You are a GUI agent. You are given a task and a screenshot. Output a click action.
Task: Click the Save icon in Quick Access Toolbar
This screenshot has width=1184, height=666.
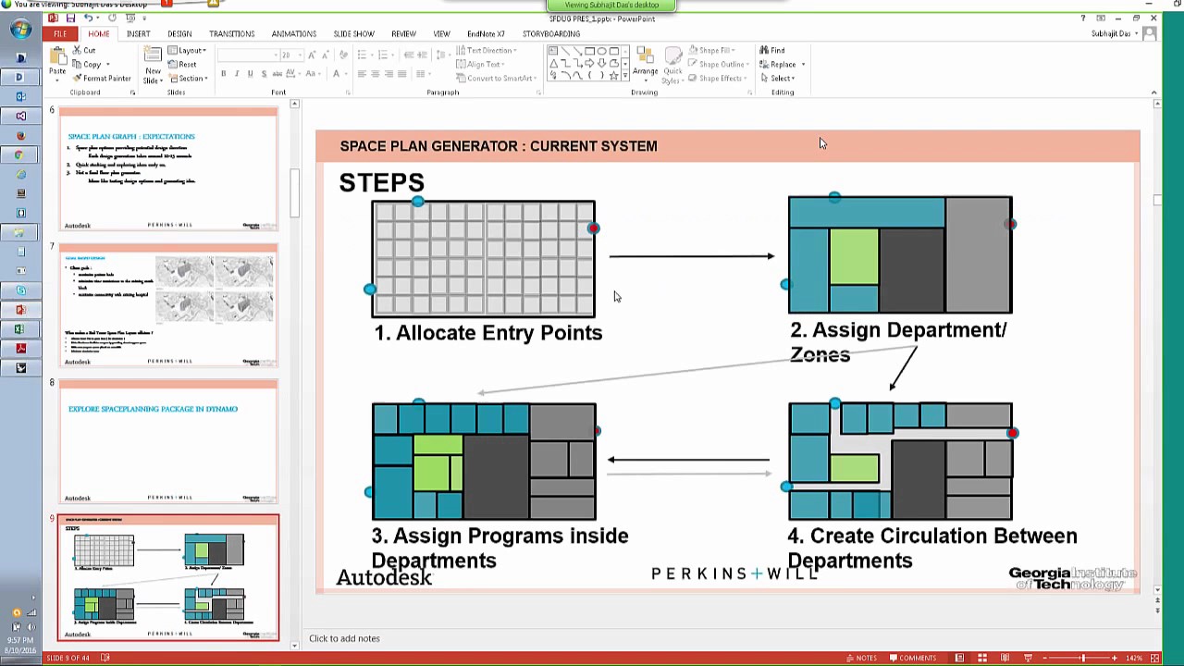[x=70, y=18]
